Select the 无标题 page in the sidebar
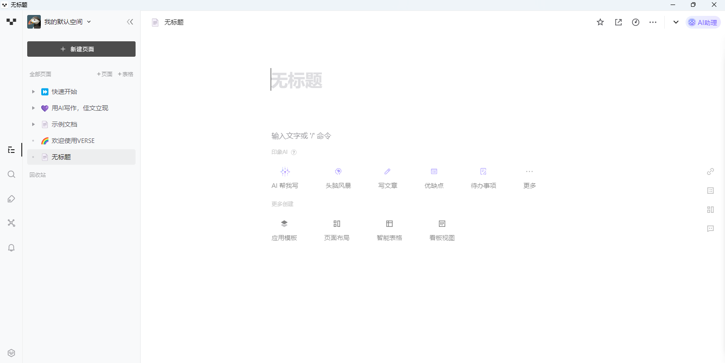 coord(81,157)
